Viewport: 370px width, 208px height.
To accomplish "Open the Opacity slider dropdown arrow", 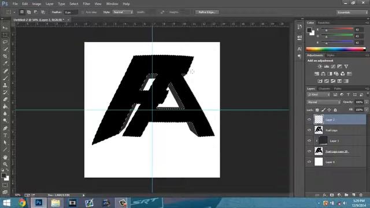I will pyautogui.click(x=367, y=102).
